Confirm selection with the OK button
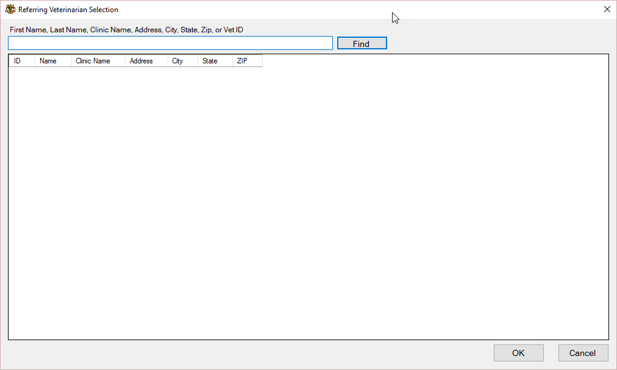 pyautogui.click(x=518, y=353)
